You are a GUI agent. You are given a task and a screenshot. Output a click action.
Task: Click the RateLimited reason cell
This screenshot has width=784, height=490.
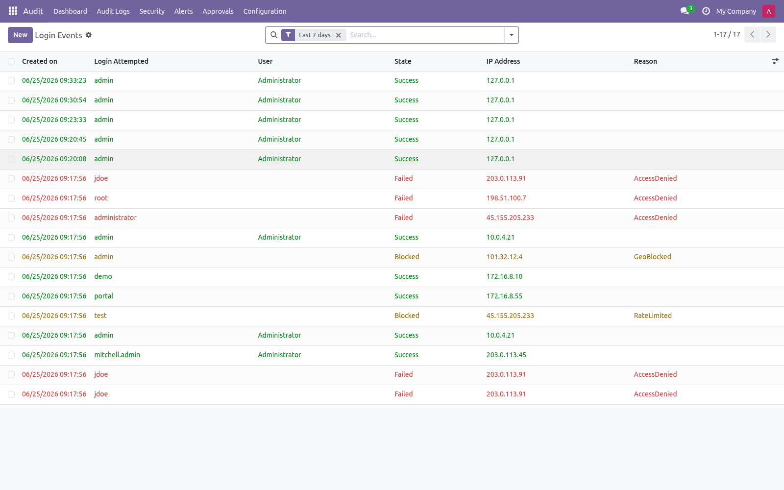(653, 316)
